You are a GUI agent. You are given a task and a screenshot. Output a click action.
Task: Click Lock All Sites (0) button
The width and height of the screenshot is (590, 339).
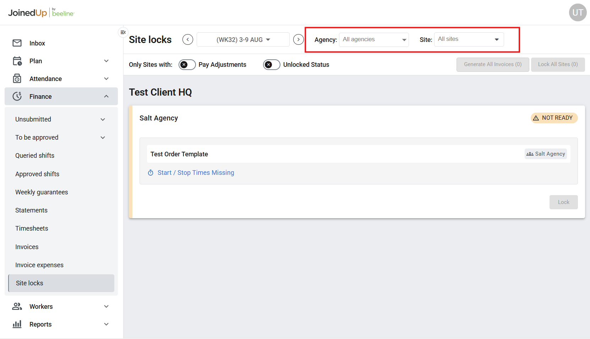tap(558, 65)
